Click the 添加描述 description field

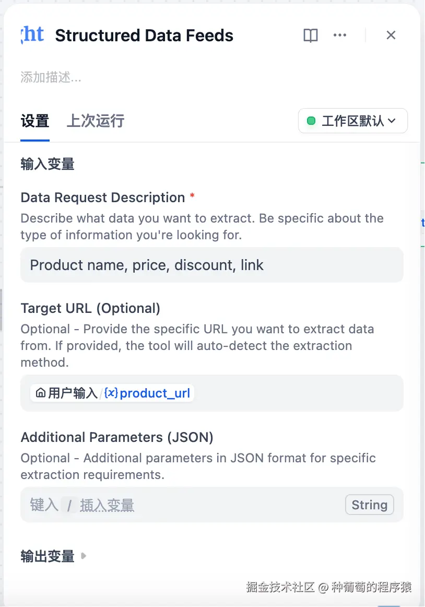[x=51, y=78]
